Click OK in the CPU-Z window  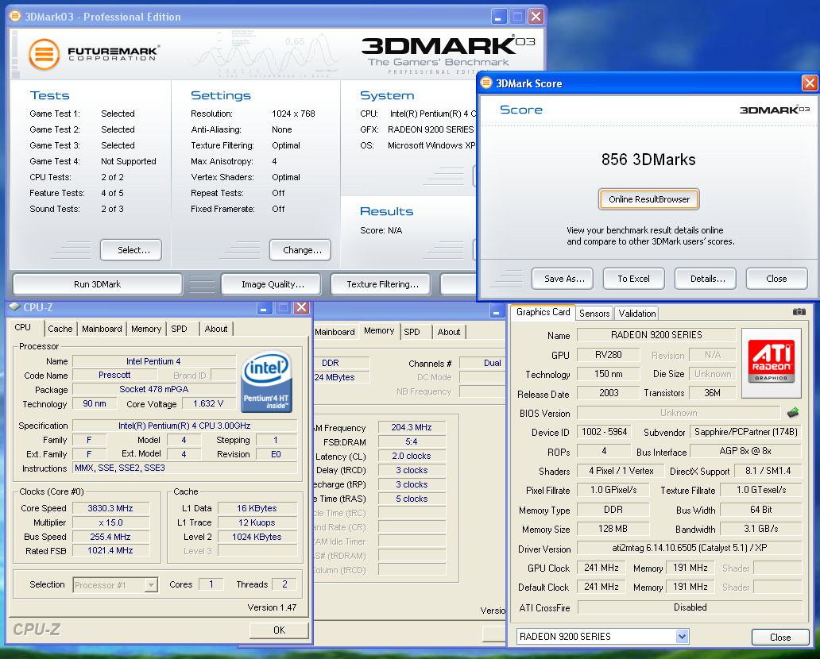pyautogui.click(x=279, y=630)
